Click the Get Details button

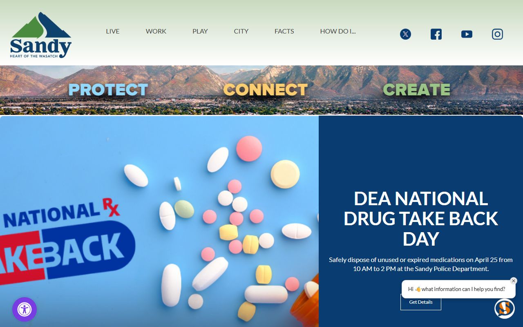[x=421, y=302]
